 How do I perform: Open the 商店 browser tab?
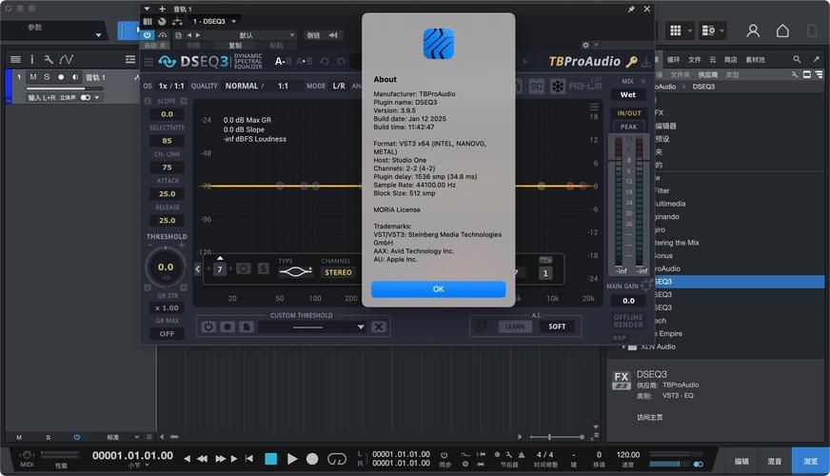(730, 60)
